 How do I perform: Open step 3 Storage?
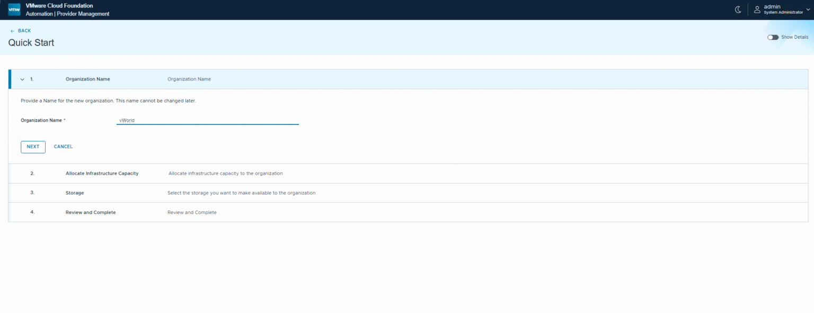pyautogui.click(x=408, y=193)
